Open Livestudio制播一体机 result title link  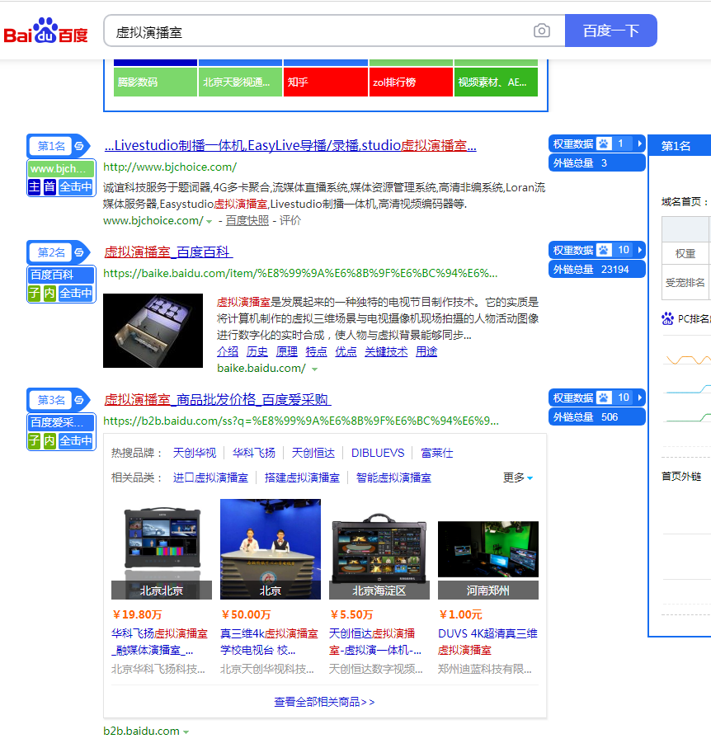tap(290, 145)
